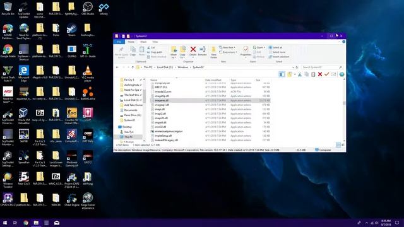Open the Open dropdown in the ribbon
404x227 pixels.
(259, 48)
